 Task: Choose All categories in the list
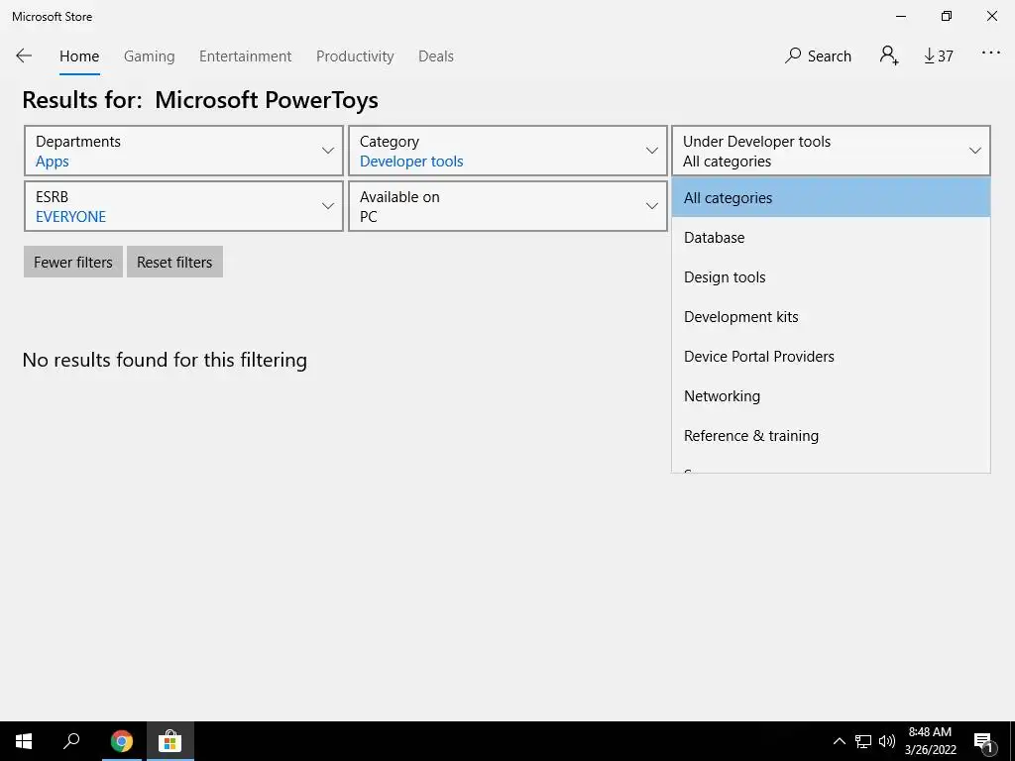pos(832,198)
